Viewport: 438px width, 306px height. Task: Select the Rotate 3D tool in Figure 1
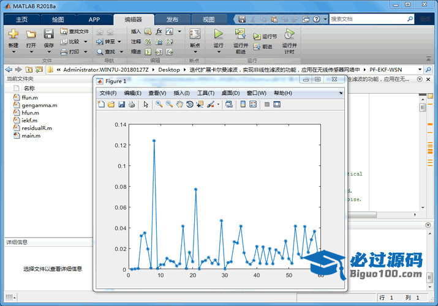click(190, 104)
